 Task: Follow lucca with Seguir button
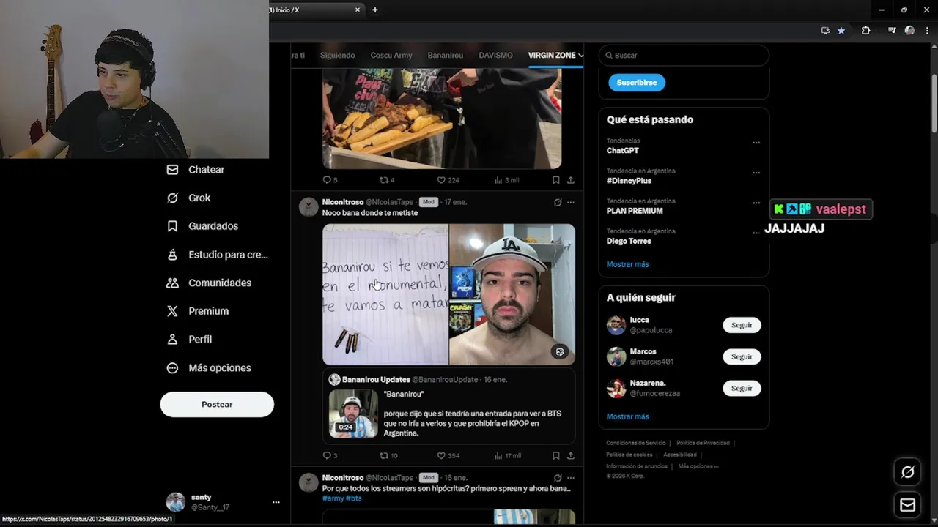[x=742, y=325]
